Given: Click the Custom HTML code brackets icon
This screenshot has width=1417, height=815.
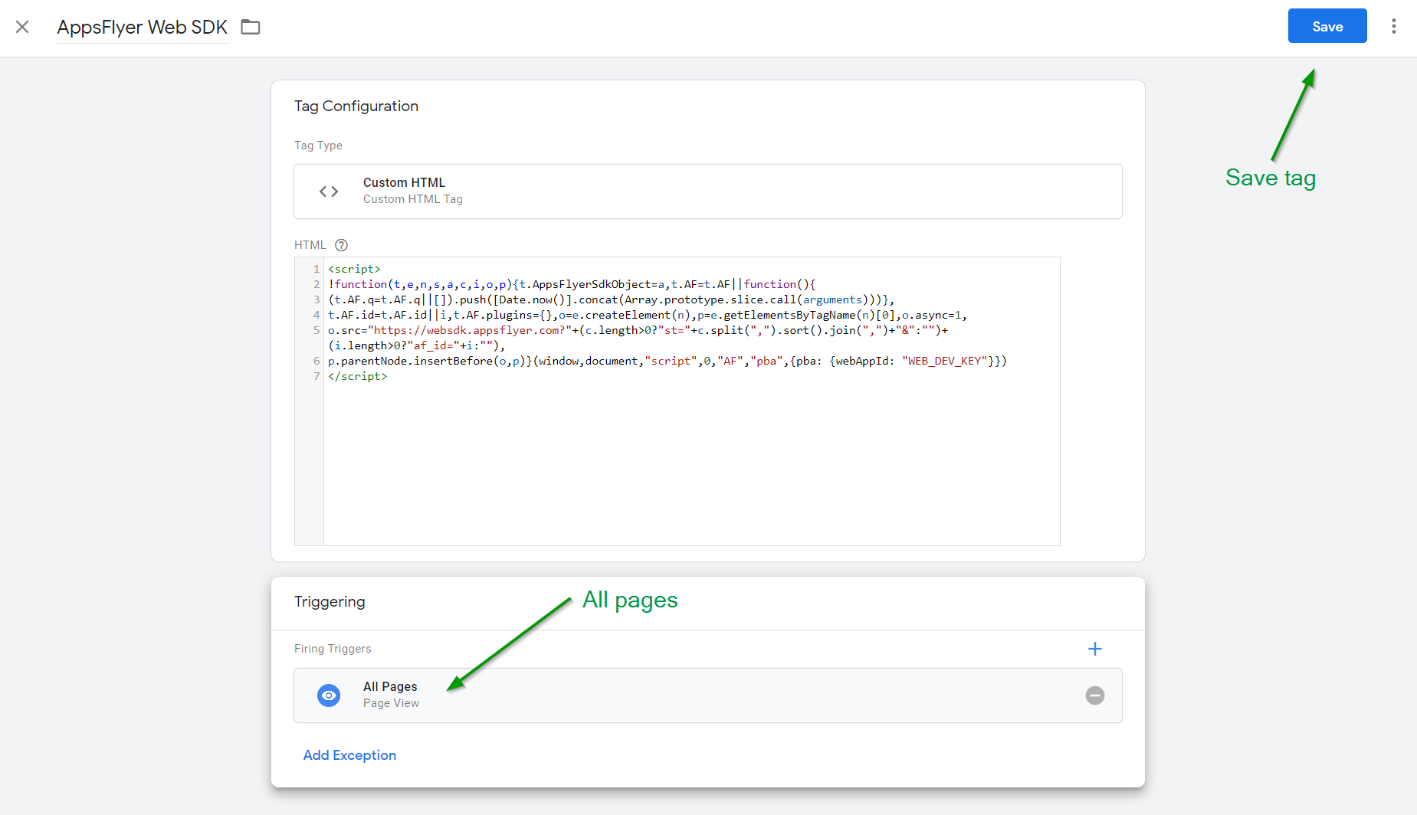Looking at the screenshot, I should (x=329, y=191).
